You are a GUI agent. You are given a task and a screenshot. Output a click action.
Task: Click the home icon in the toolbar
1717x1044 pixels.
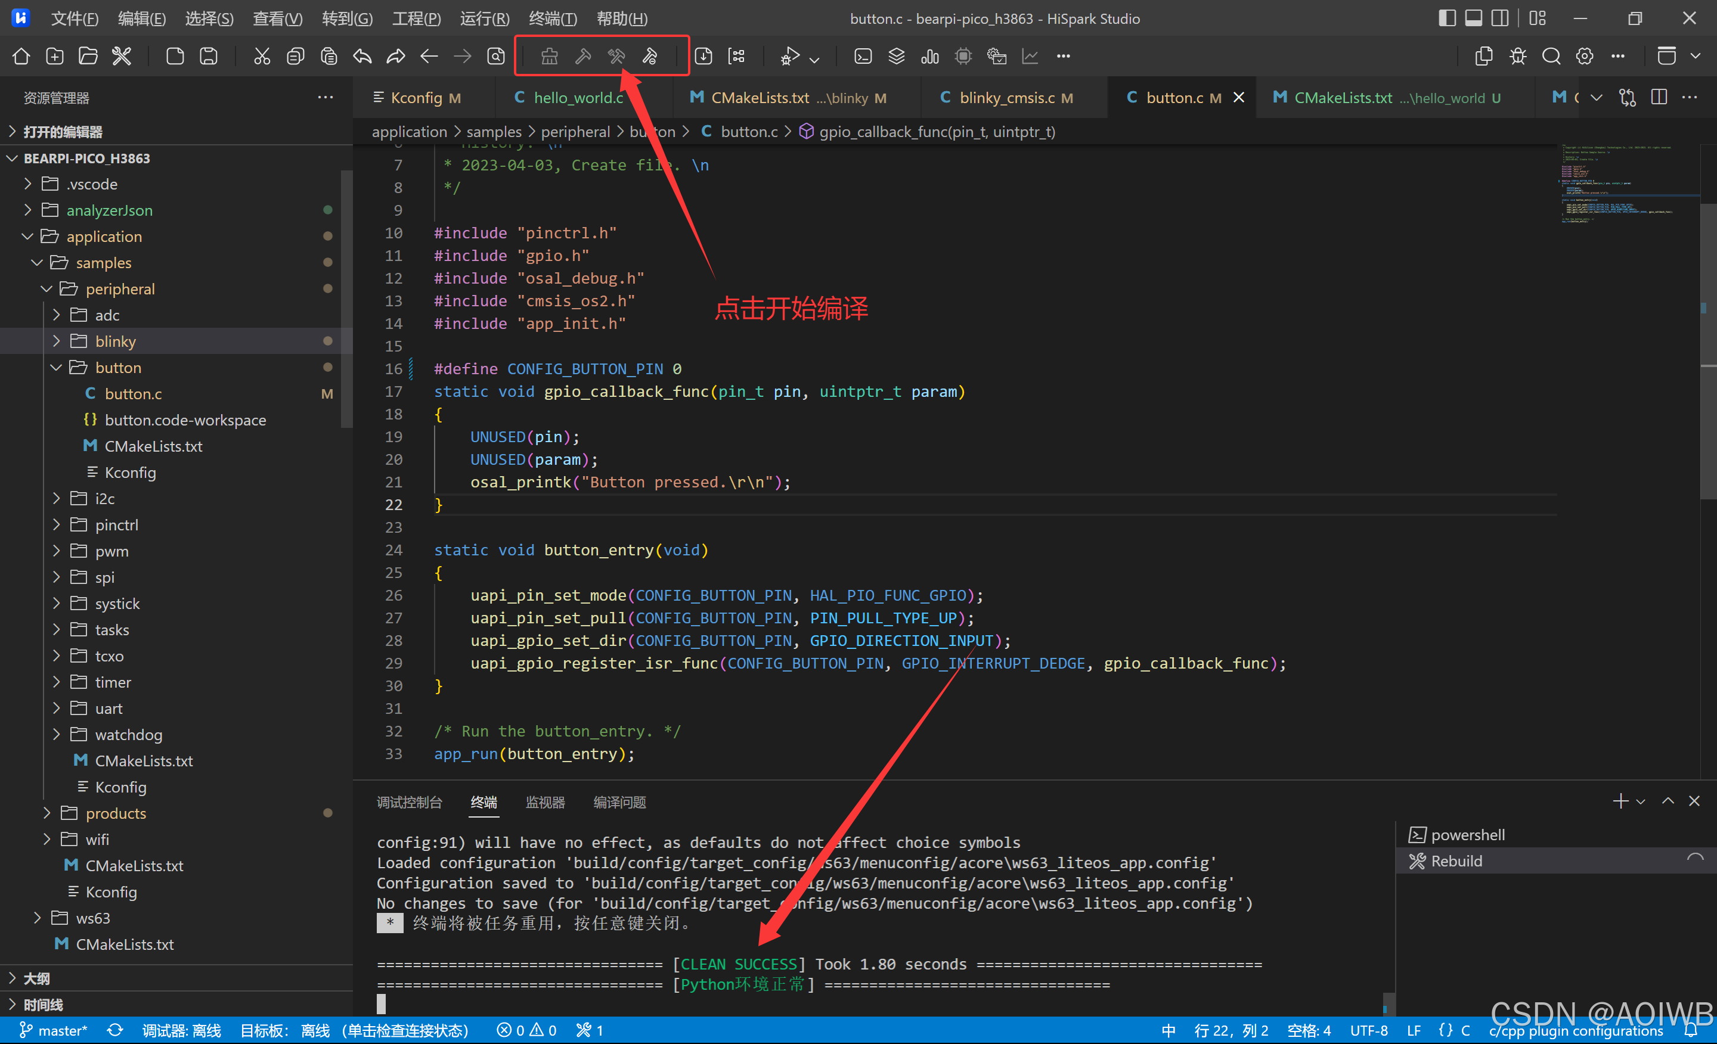(21, 56)
